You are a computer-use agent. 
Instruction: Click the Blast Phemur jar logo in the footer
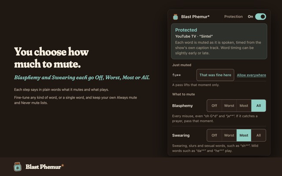pyautogui.click(x=18, y=167)
